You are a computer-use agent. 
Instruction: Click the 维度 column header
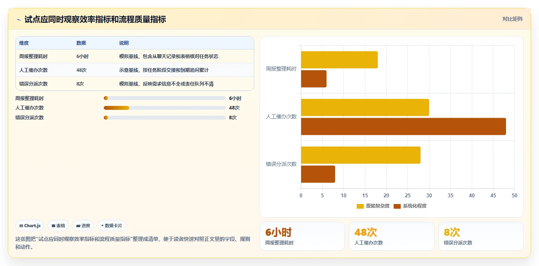[24, 43]
